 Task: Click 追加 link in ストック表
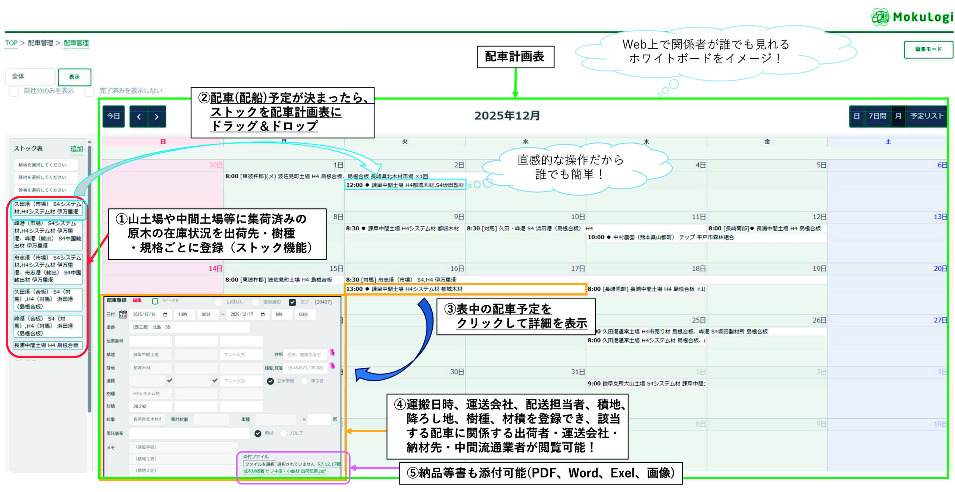[x=76, y=149]
